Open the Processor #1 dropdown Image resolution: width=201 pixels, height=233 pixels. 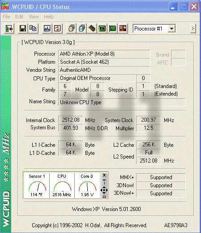click(172, 28)
